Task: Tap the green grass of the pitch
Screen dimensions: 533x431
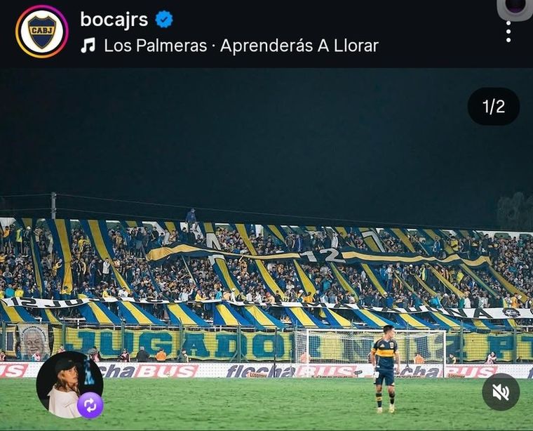Action: point(238,405)
